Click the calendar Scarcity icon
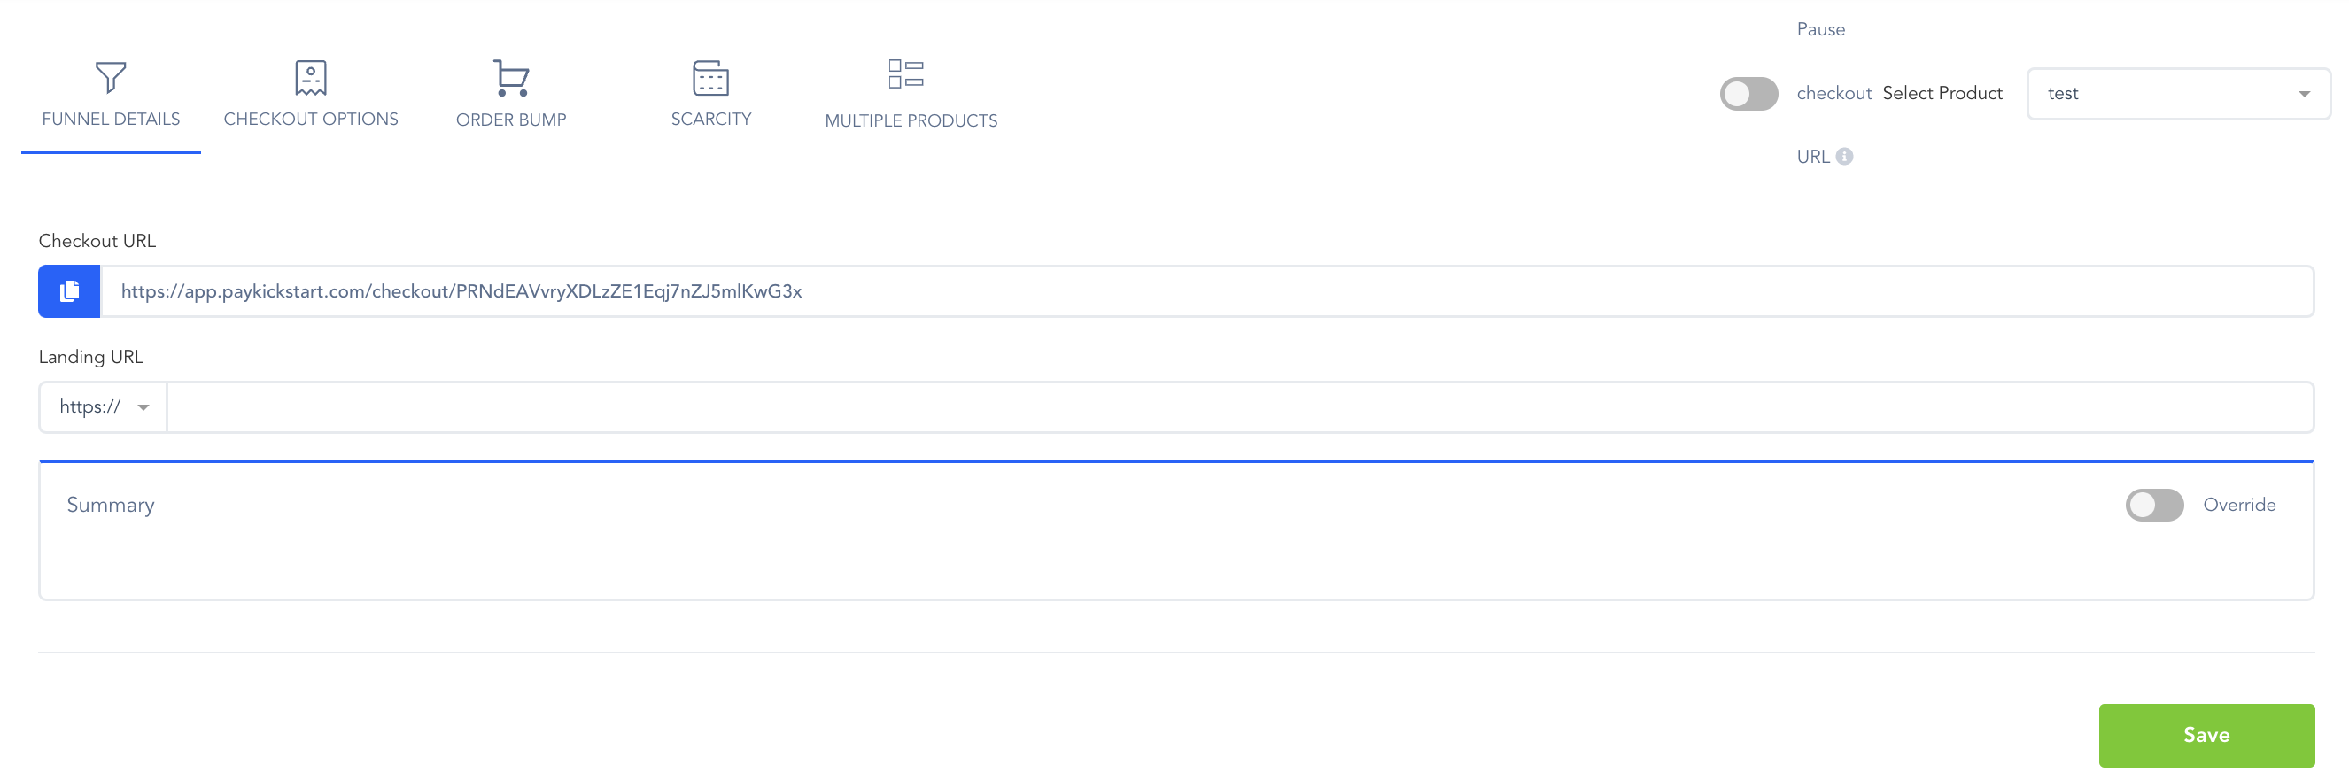2349x781 pixels. click(x=710, y=77)
